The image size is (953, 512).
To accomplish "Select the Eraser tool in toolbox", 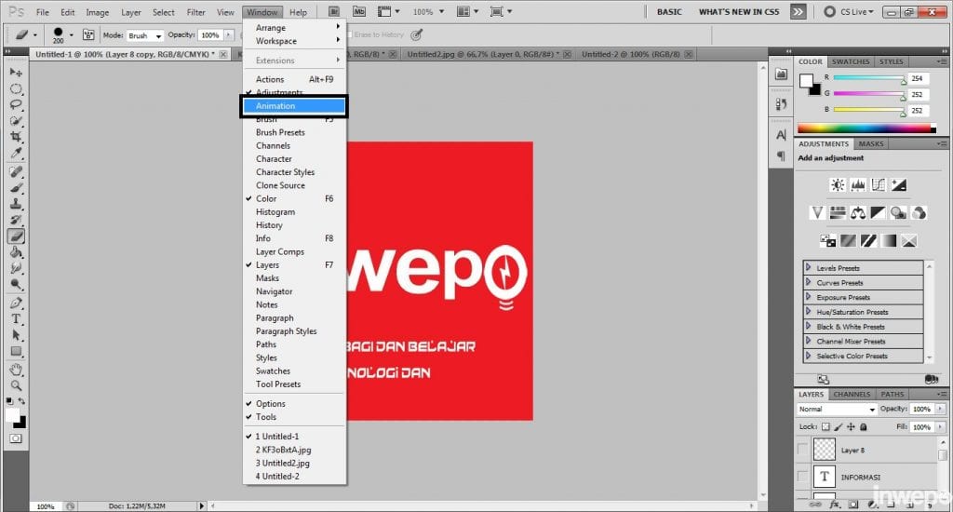I will click(16, 236).
